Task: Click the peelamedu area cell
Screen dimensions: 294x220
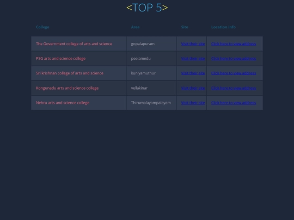Action: [x=151, y=58]
